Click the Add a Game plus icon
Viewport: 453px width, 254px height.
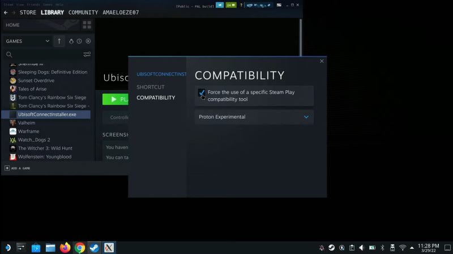7,168
